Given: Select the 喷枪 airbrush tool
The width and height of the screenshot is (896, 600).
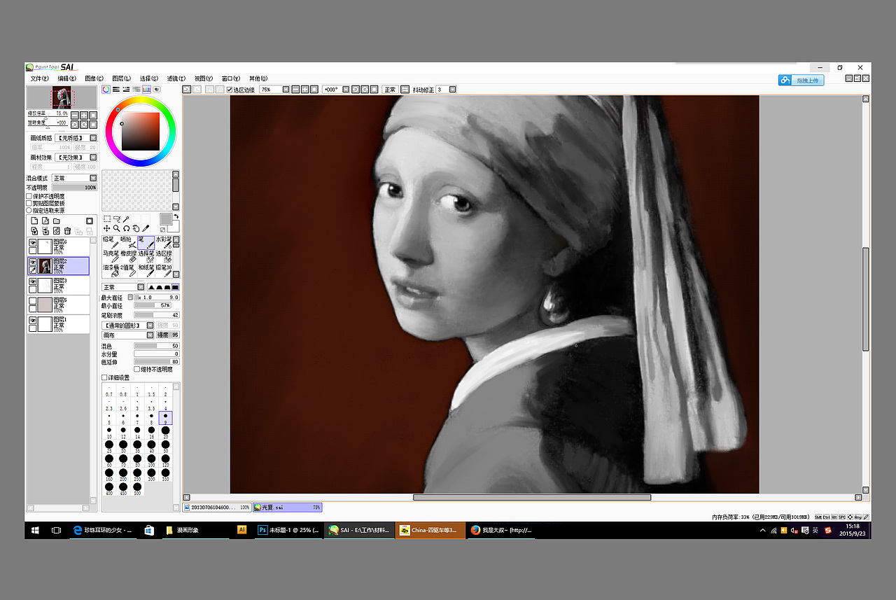Looking at the screenshot, I should coord(128,243).
